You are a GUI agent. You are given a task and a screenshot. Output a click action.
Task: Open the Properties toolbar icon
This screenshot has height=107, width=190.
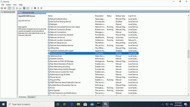tap(14, 8)
